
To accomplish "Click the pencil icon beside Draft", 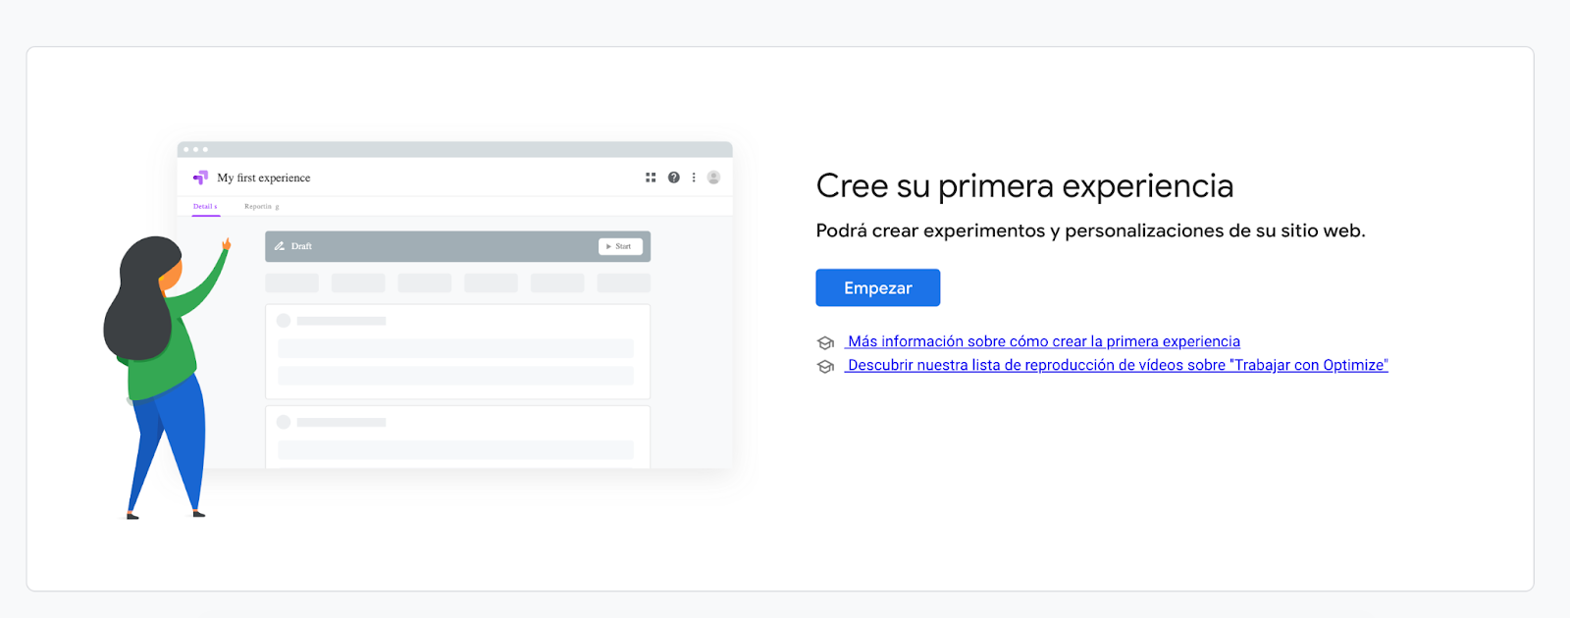I will click(x=280, y=246).
